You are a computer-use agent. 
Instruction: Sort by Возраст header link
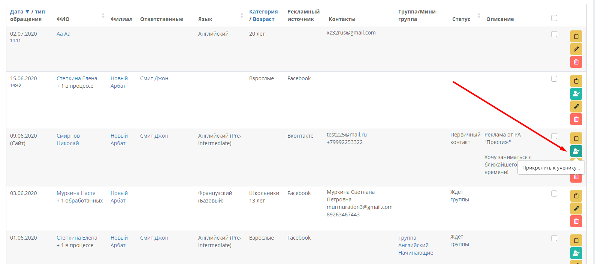pyautogui.click(x=263, y=19)
